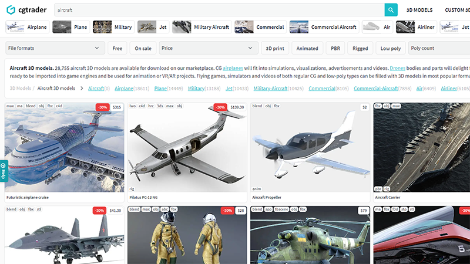This screenshot has width=470, height=264.
Task: Click the 'Aircraft Carrier' title
Action: 388,197
